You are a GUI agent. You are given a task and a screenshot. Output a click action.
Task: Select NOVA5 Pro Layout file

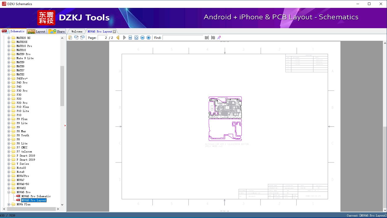[x=34, y=200]
